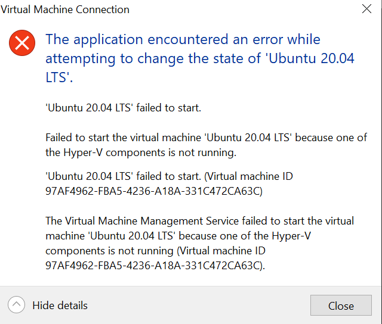Click line 'components is not running (Virtual machine ID'
Viewport: 382px width, 324px height.
(x=155, y=251)
